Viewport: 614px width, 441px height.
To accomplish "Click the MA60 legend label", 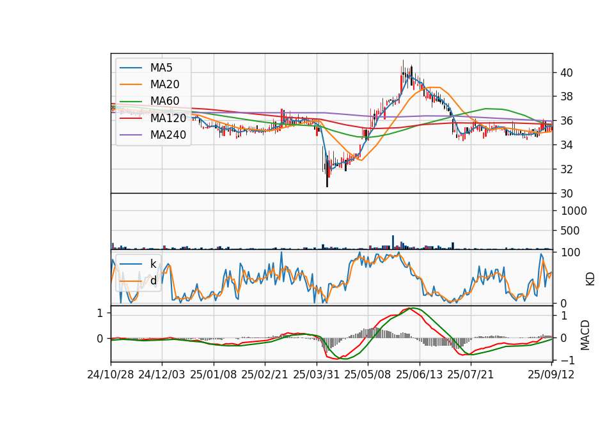I will [164, 101].
